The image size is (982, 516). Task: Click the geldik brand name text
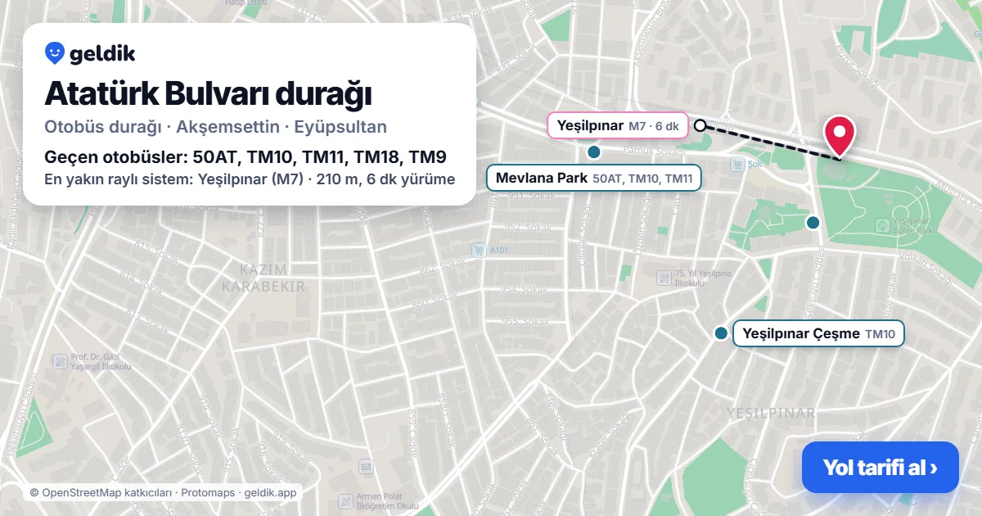(102, 54)
